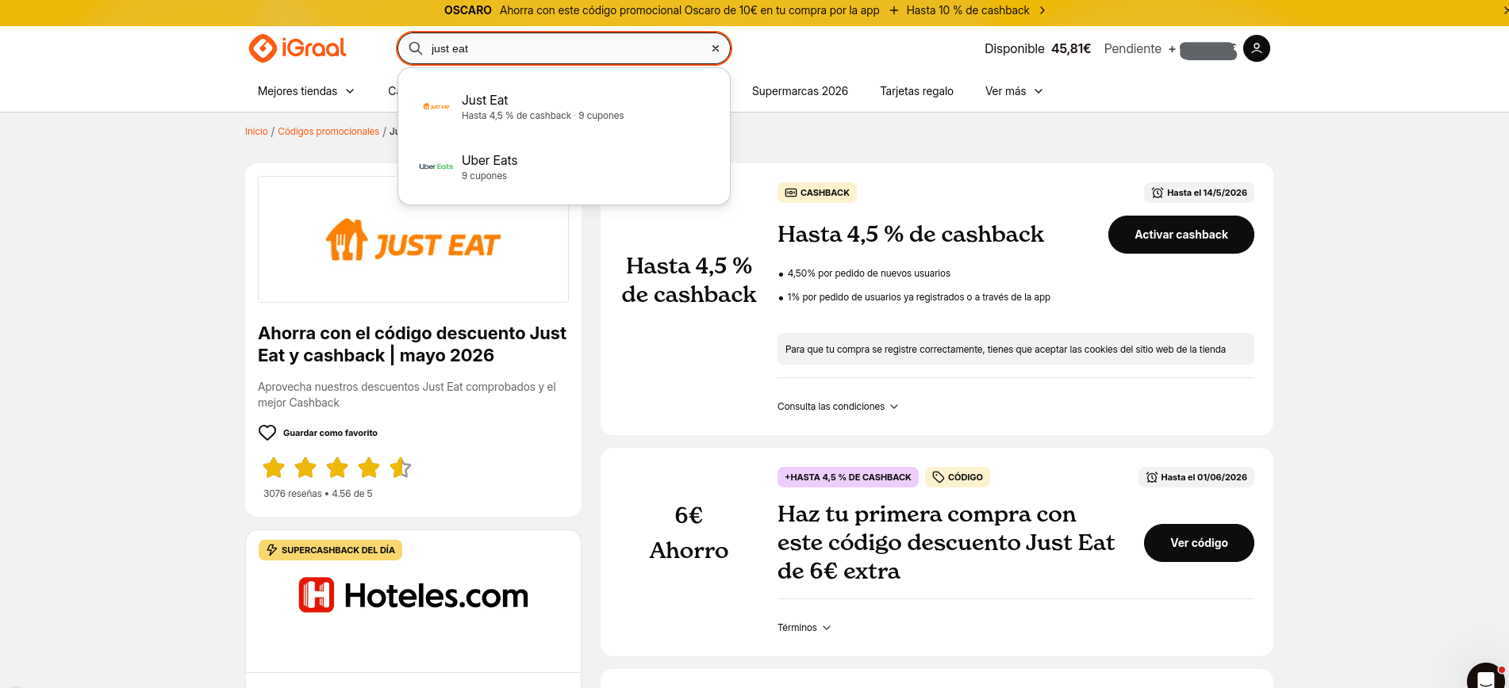The image size is (1509, 688).
Task: Open the user profile avatar icon
Action: (x=1257, y=48)
